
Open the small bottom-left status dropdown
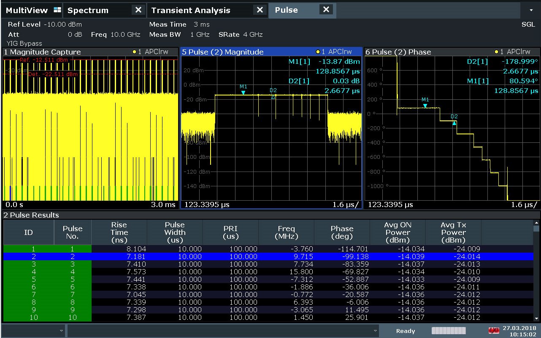pos(62,331)
